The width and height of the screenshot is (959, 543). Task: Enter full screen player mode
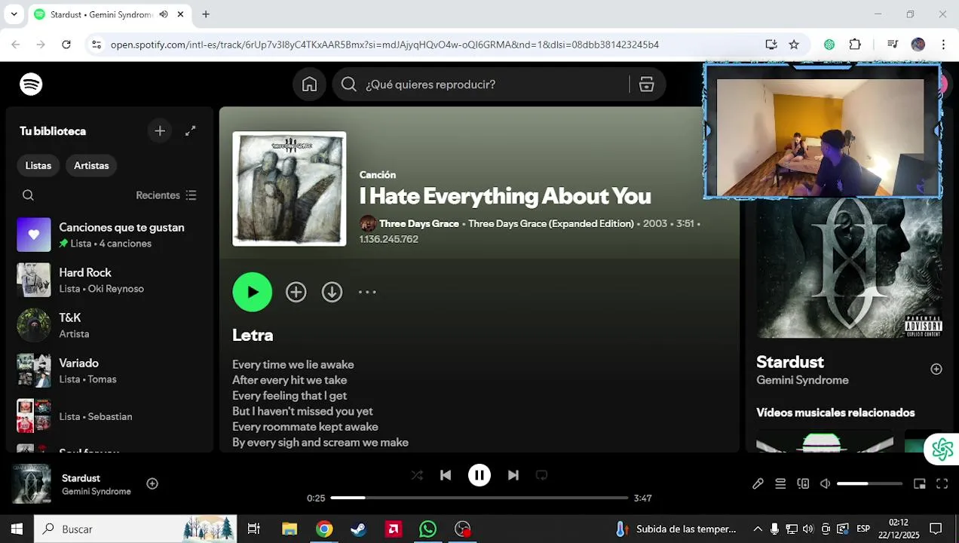point(942,484)
